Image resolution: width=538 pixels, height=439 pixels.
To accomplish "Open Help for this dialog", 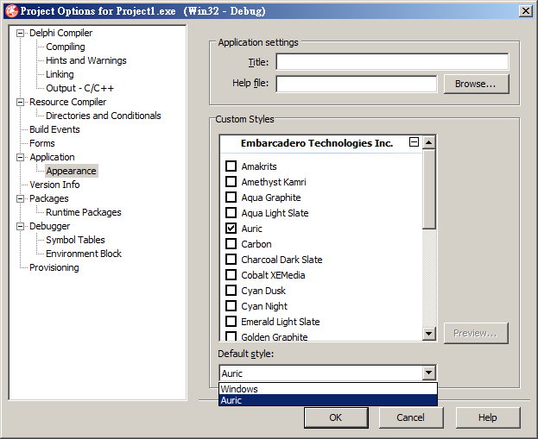I will 488,417.
